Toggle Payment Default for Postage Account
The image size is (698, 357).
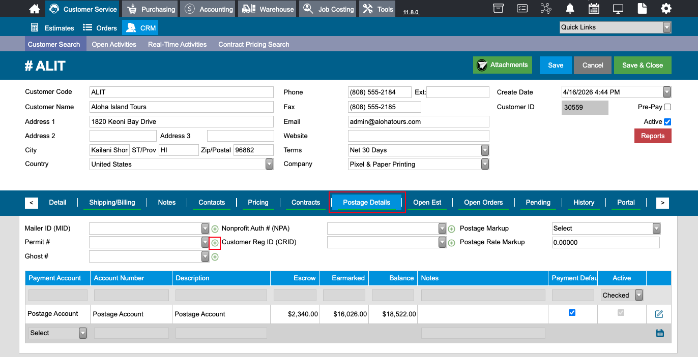572,313
